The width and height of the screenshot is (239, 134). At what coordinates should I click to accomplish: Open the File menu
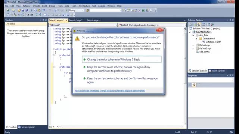point(7,6)
